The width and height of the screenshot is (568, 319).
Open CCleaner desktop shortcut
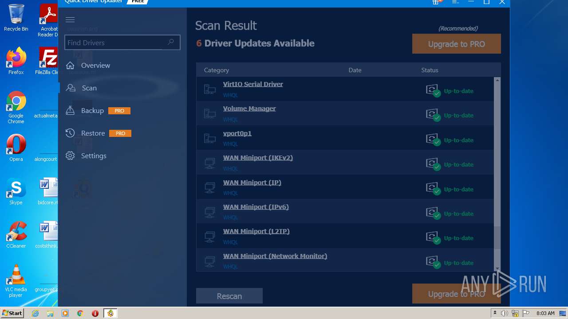coord(16,234)
